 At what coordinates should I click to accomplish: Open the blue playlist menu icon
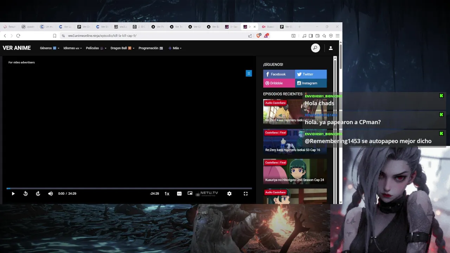(x=249, y=73)
